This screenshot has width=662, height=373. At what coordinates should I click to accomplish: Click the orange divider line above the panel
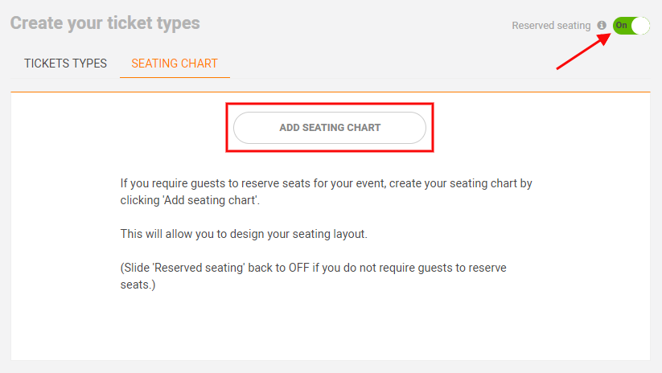tap(331, 92)
